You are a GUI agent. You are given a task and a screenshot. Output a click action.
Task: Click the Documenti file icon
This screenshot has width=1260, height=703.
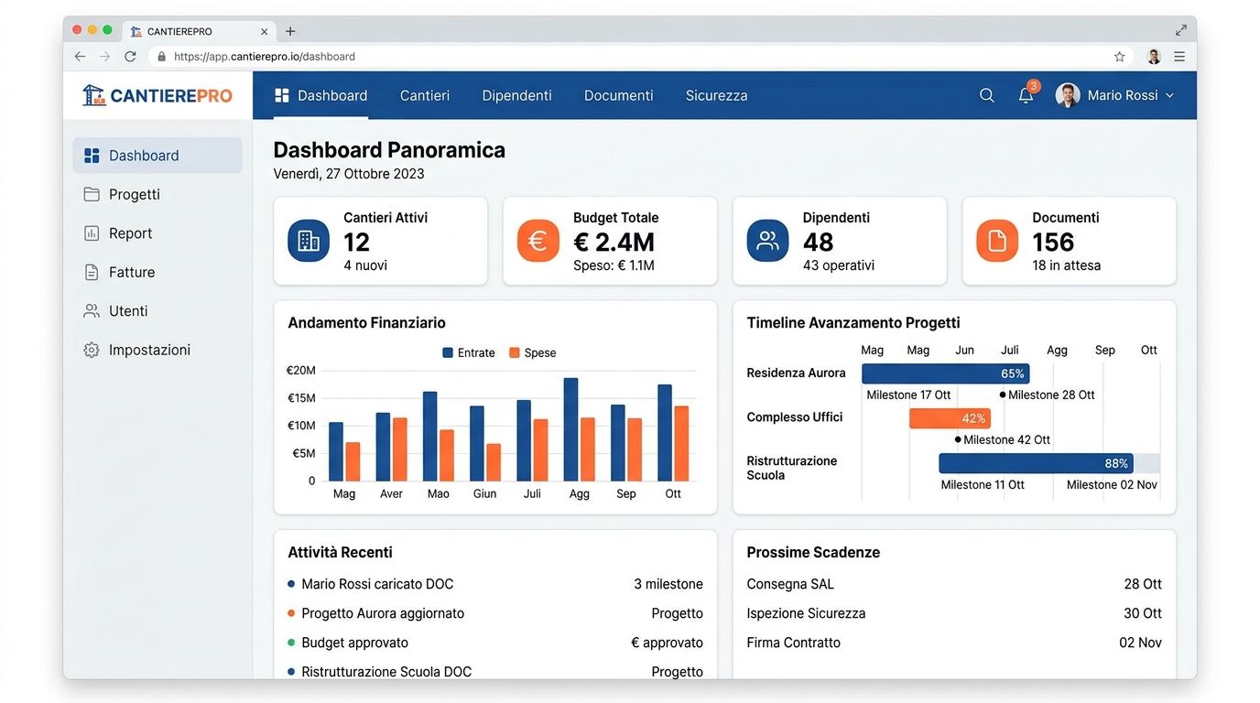tap(996, 240)
